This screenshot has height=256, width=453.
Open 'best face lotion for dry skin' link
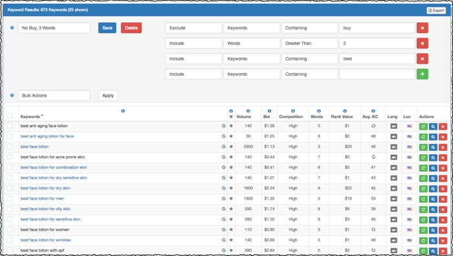point(45,188)
